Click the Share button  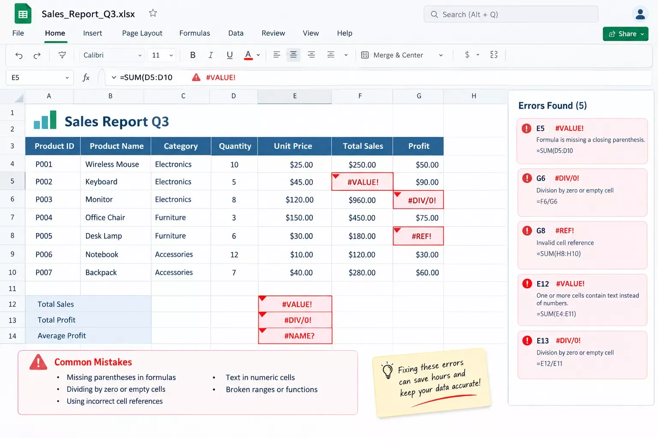(625, 34)
